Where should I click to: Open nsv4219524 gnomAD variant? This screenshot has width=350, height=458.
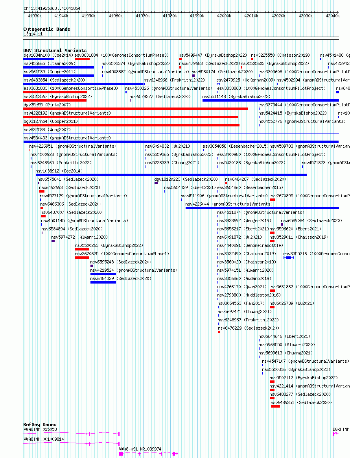[134, 270]
